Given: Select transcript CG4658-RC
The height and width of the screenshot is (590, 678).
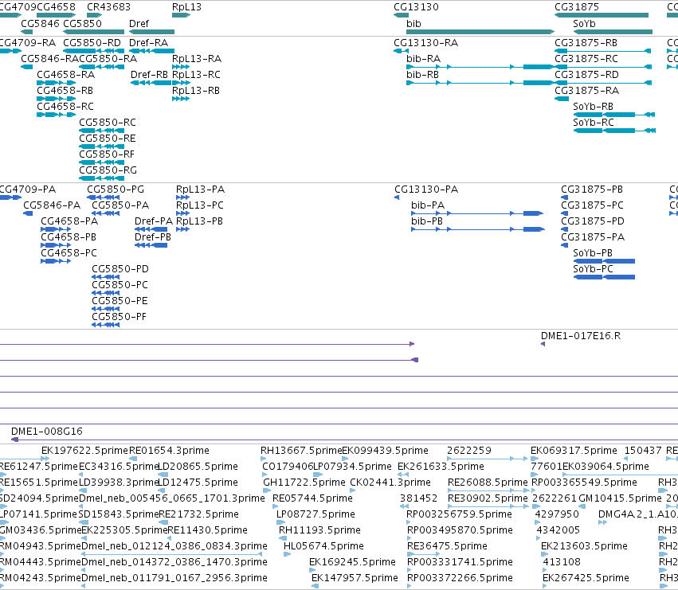Looking at the screenshot, I should 65,107.
